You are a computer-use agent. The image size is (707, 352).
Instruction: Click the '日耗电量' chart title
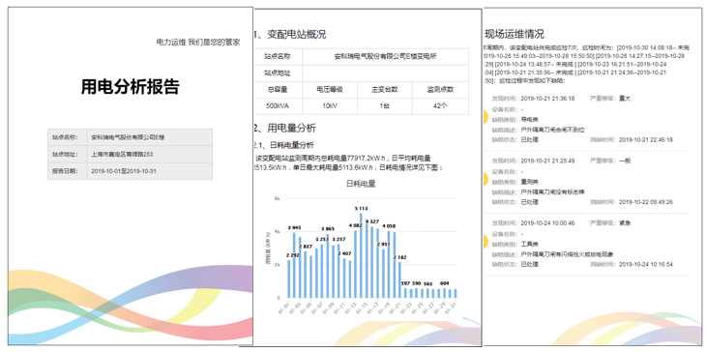click(361, 184)
